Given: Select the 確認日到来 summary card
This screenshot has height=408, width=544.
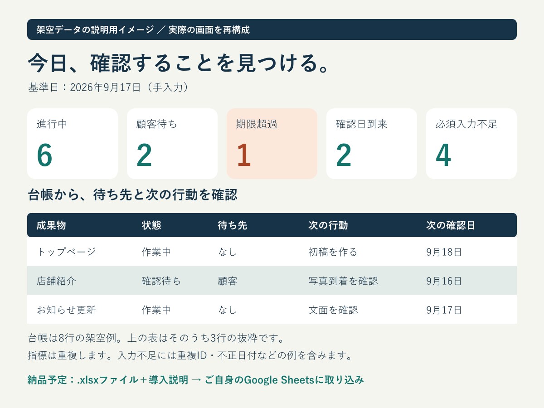Looking at the screenshot, I should (x=372, y=144).
